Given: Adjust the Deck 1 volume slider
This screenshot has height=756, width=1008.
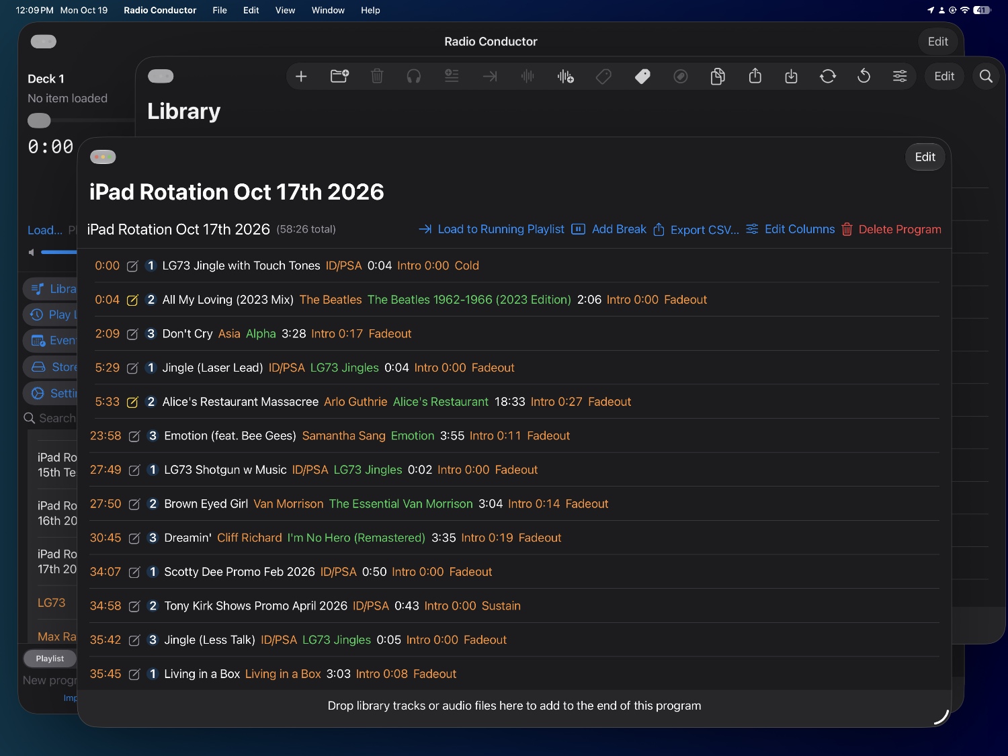Looking at the screenshot, I should click(59, 252).
